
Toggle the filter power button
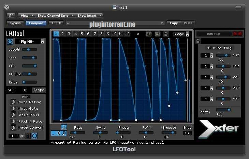click(10, 42)
